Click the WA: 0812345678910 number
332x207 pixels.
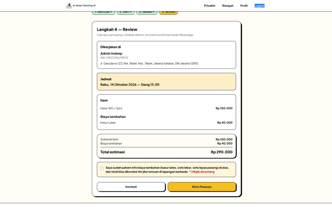pos(114,58)
